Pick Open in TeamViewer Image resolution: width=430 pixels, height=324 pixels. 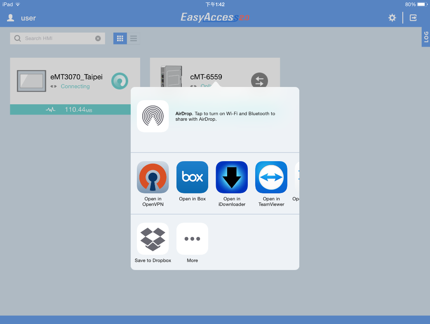click(x=271, y=177)
